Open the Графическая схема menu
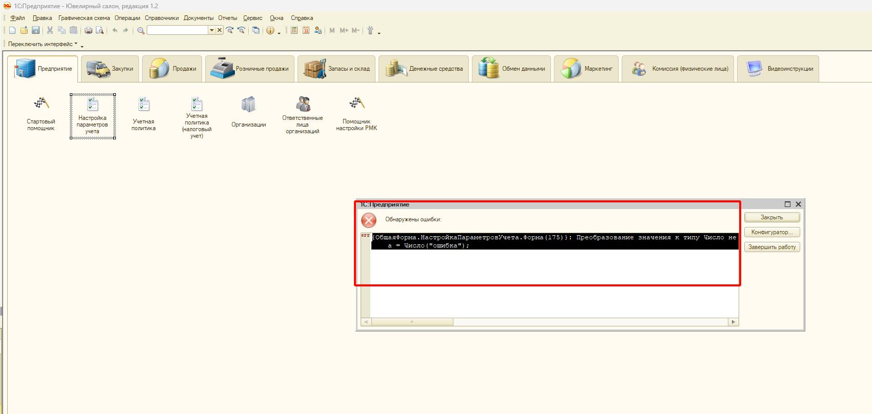Viewport: 872px width, 414px height. 84,18
